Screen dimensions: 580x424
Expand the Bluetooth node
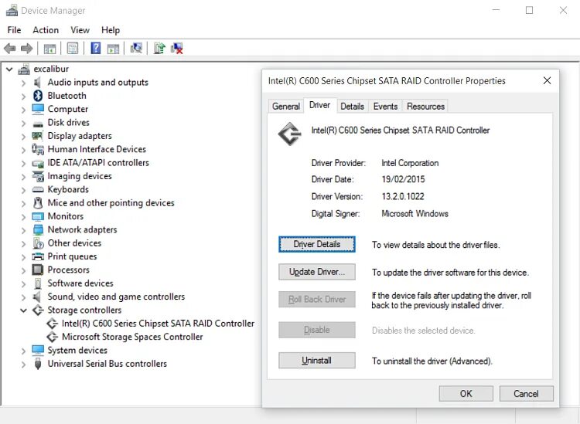24,96
